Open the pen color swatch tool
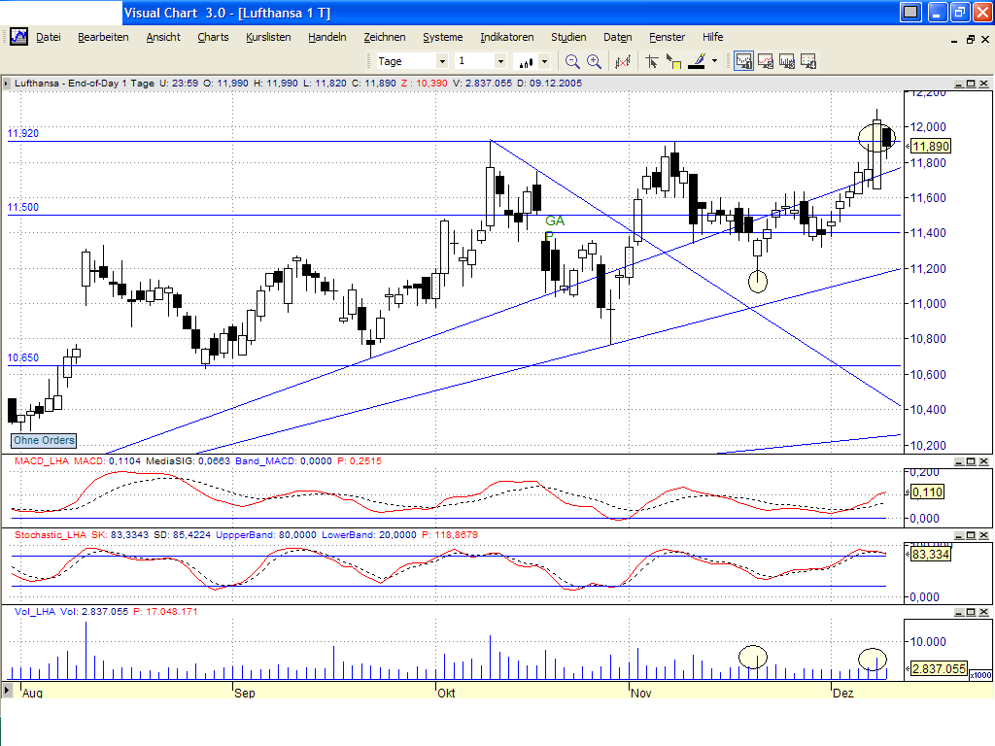The image size is (995, 746). coord(697,60)
